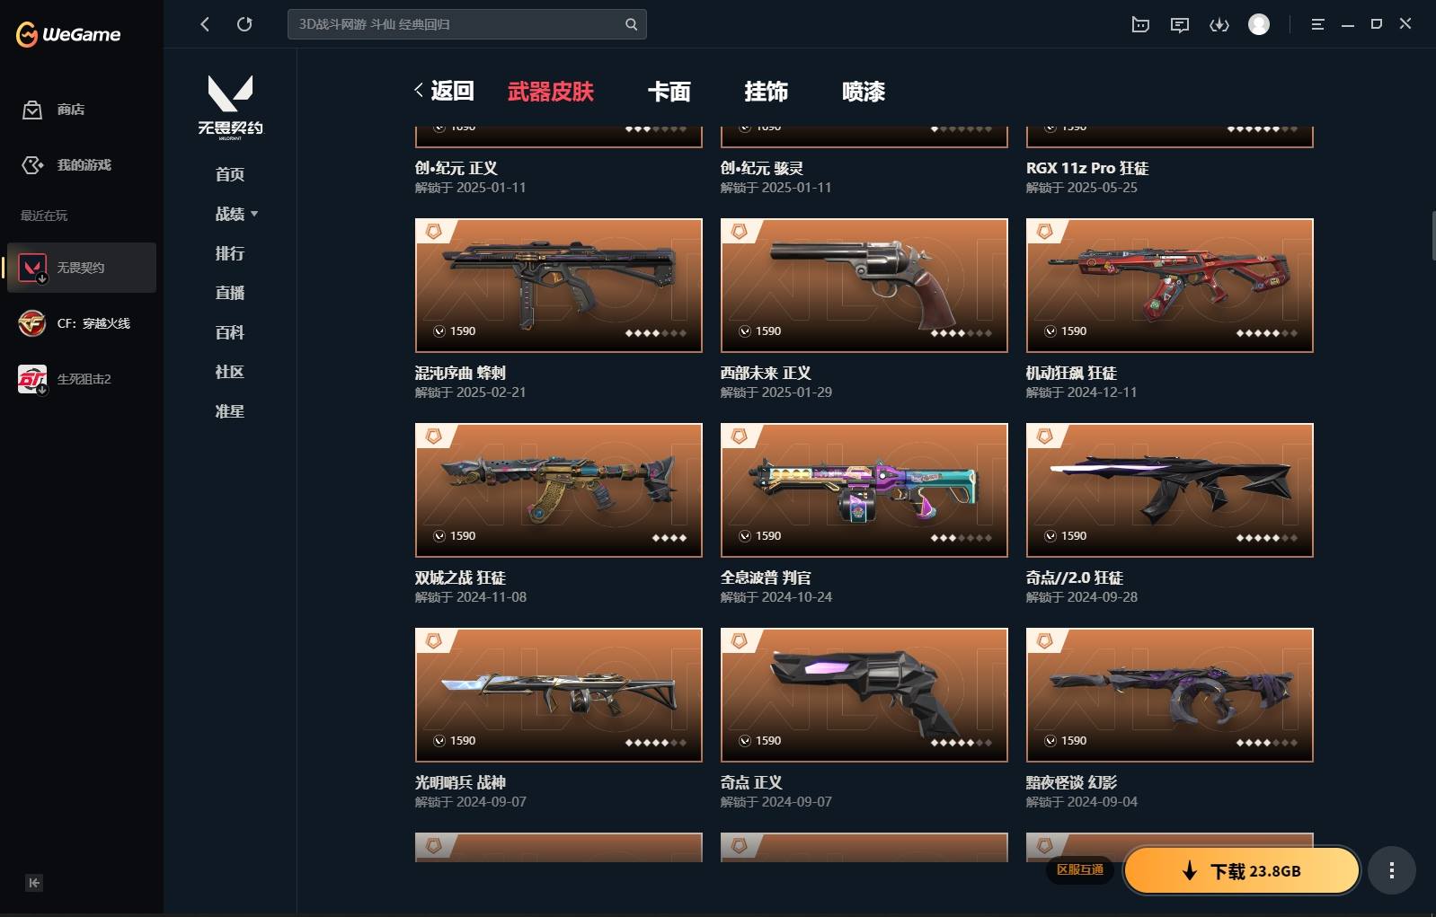Collapse the left sidebar
Screen dimensions: 1436x917
pos(34,883)
